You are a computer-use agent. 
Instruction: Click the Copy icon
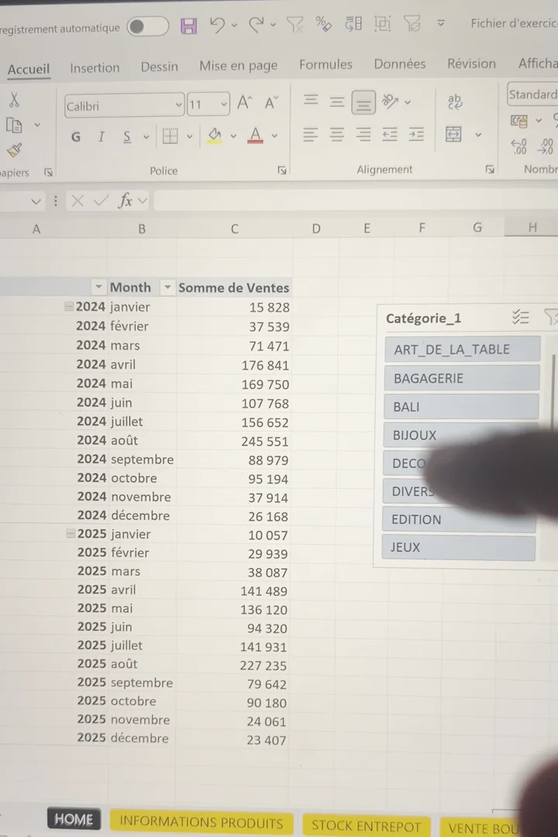(14, 126)
